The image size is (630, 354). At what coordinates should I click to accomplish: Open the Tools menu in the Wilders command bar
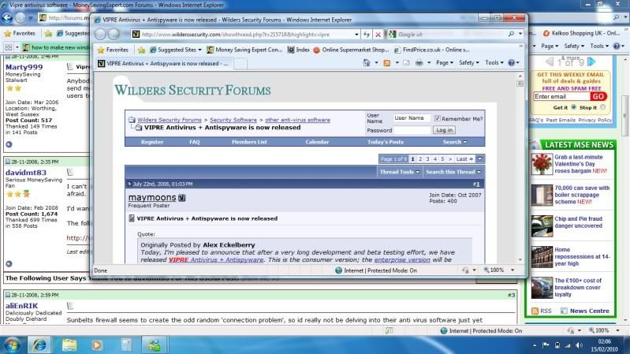[494, 63]
